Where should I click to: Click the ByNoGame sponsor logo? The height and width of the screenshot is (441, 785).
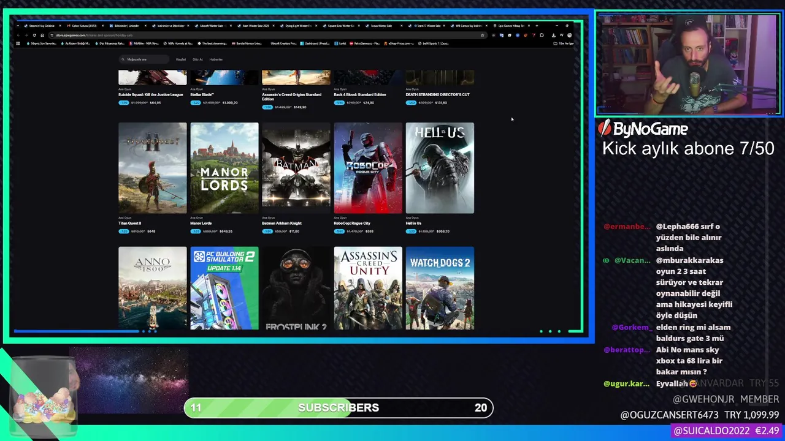point(643,129)
